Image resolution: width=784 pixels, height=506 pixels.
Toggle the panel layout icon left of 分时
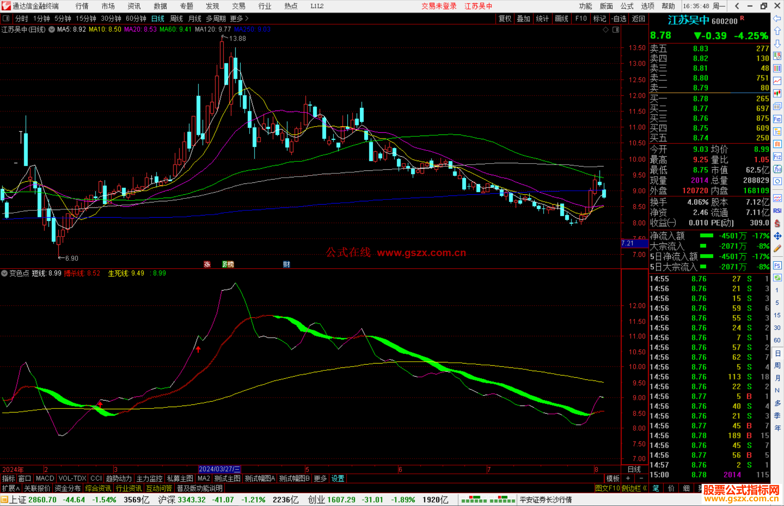point(6,18)
